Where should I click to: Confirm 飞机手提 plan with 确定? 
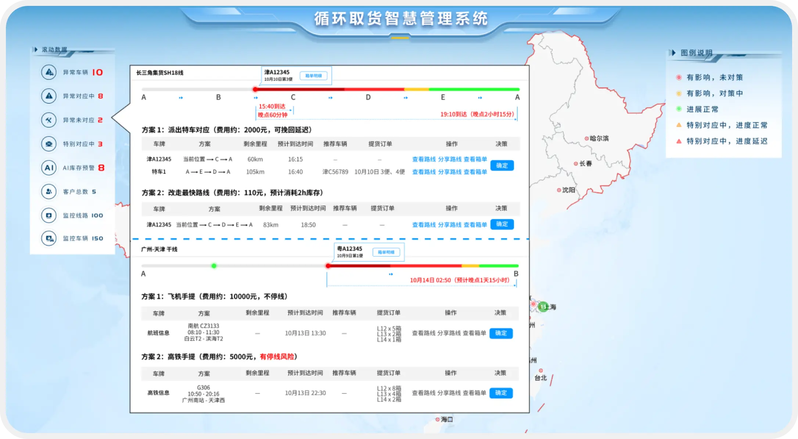(x=501, y=333)
